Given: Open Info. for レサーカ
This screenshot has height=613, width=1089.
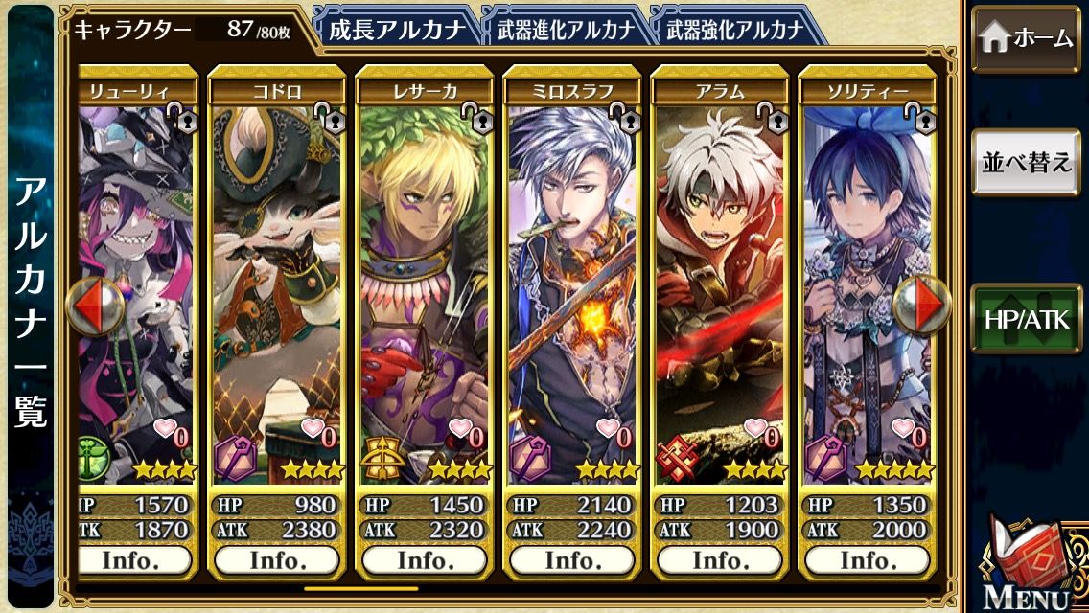Looking at the screenshot, I should (425, 560).
